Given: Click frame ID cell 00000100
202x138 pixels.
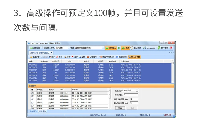Looking at the screenshot, I should pos(66,93).
